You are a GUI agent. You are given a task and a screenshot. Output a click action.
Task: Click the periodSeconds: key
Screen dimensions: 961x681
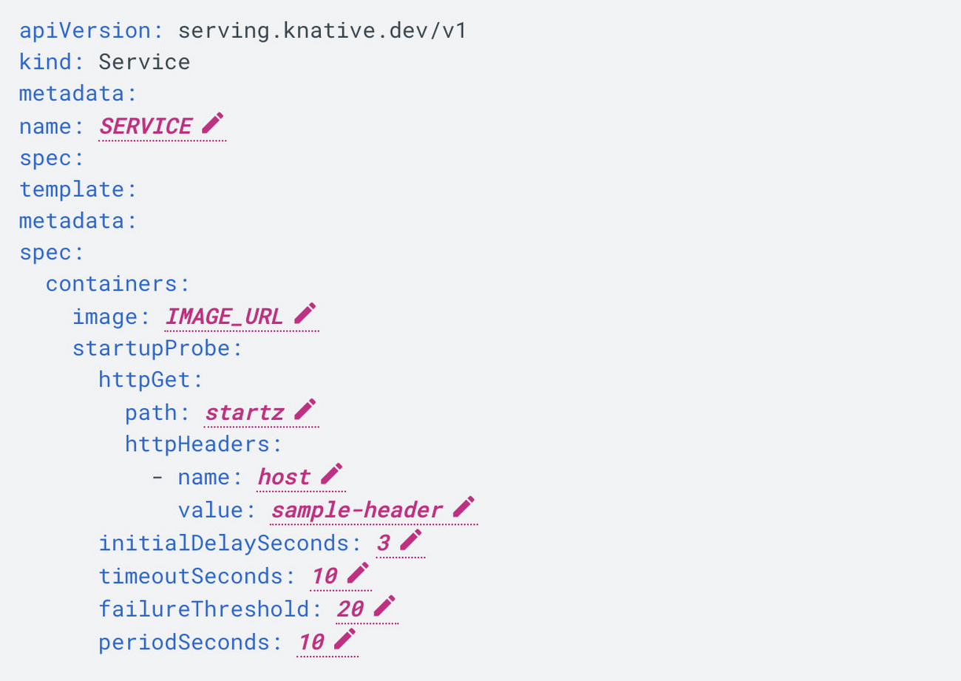pos(191,642)
